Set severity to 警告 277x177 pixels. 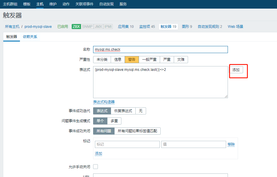coord(132,60)
